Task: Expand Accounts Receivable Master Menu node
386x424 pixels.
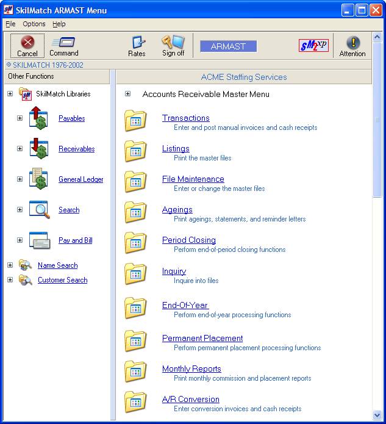Action: click(127, 94)
